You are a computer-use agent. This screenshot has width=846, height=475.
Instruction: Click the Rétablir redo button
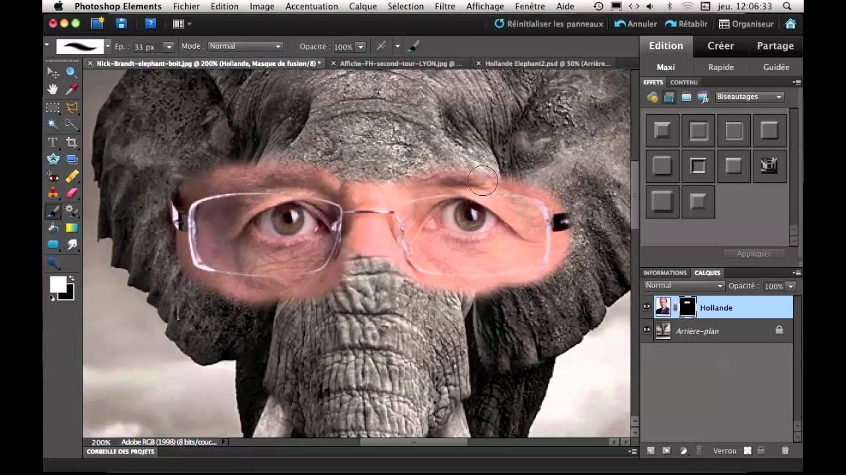(x=686, y=24)
